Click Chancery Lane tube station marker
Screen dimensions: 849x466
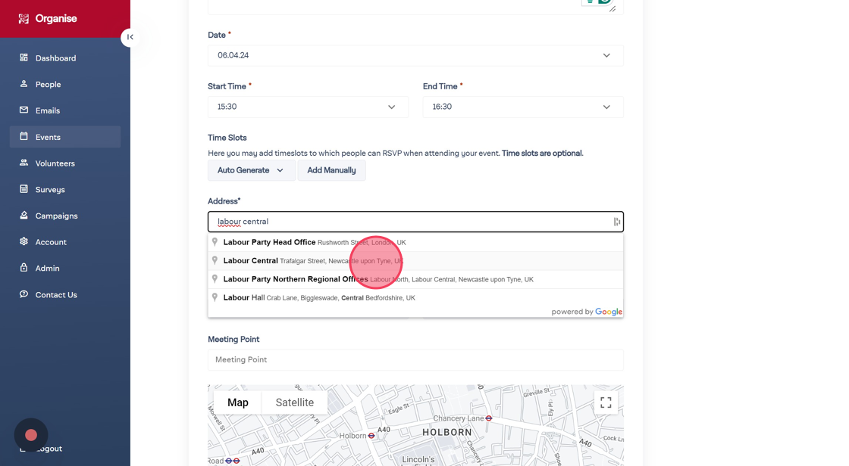point(489,418)
